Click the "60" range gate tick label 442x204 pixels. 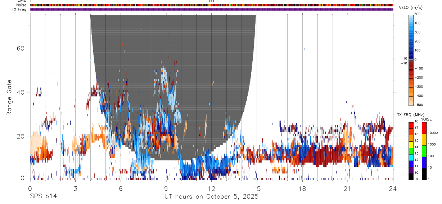tap(21, 48)
